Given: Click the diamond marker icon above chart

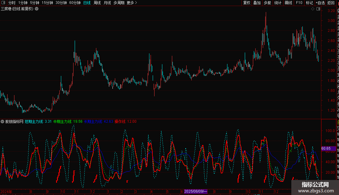Looking at the screenshot, I should point(313,9).
